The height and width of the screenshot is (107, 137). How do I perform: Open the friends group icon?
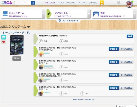(x=119, y=3)
